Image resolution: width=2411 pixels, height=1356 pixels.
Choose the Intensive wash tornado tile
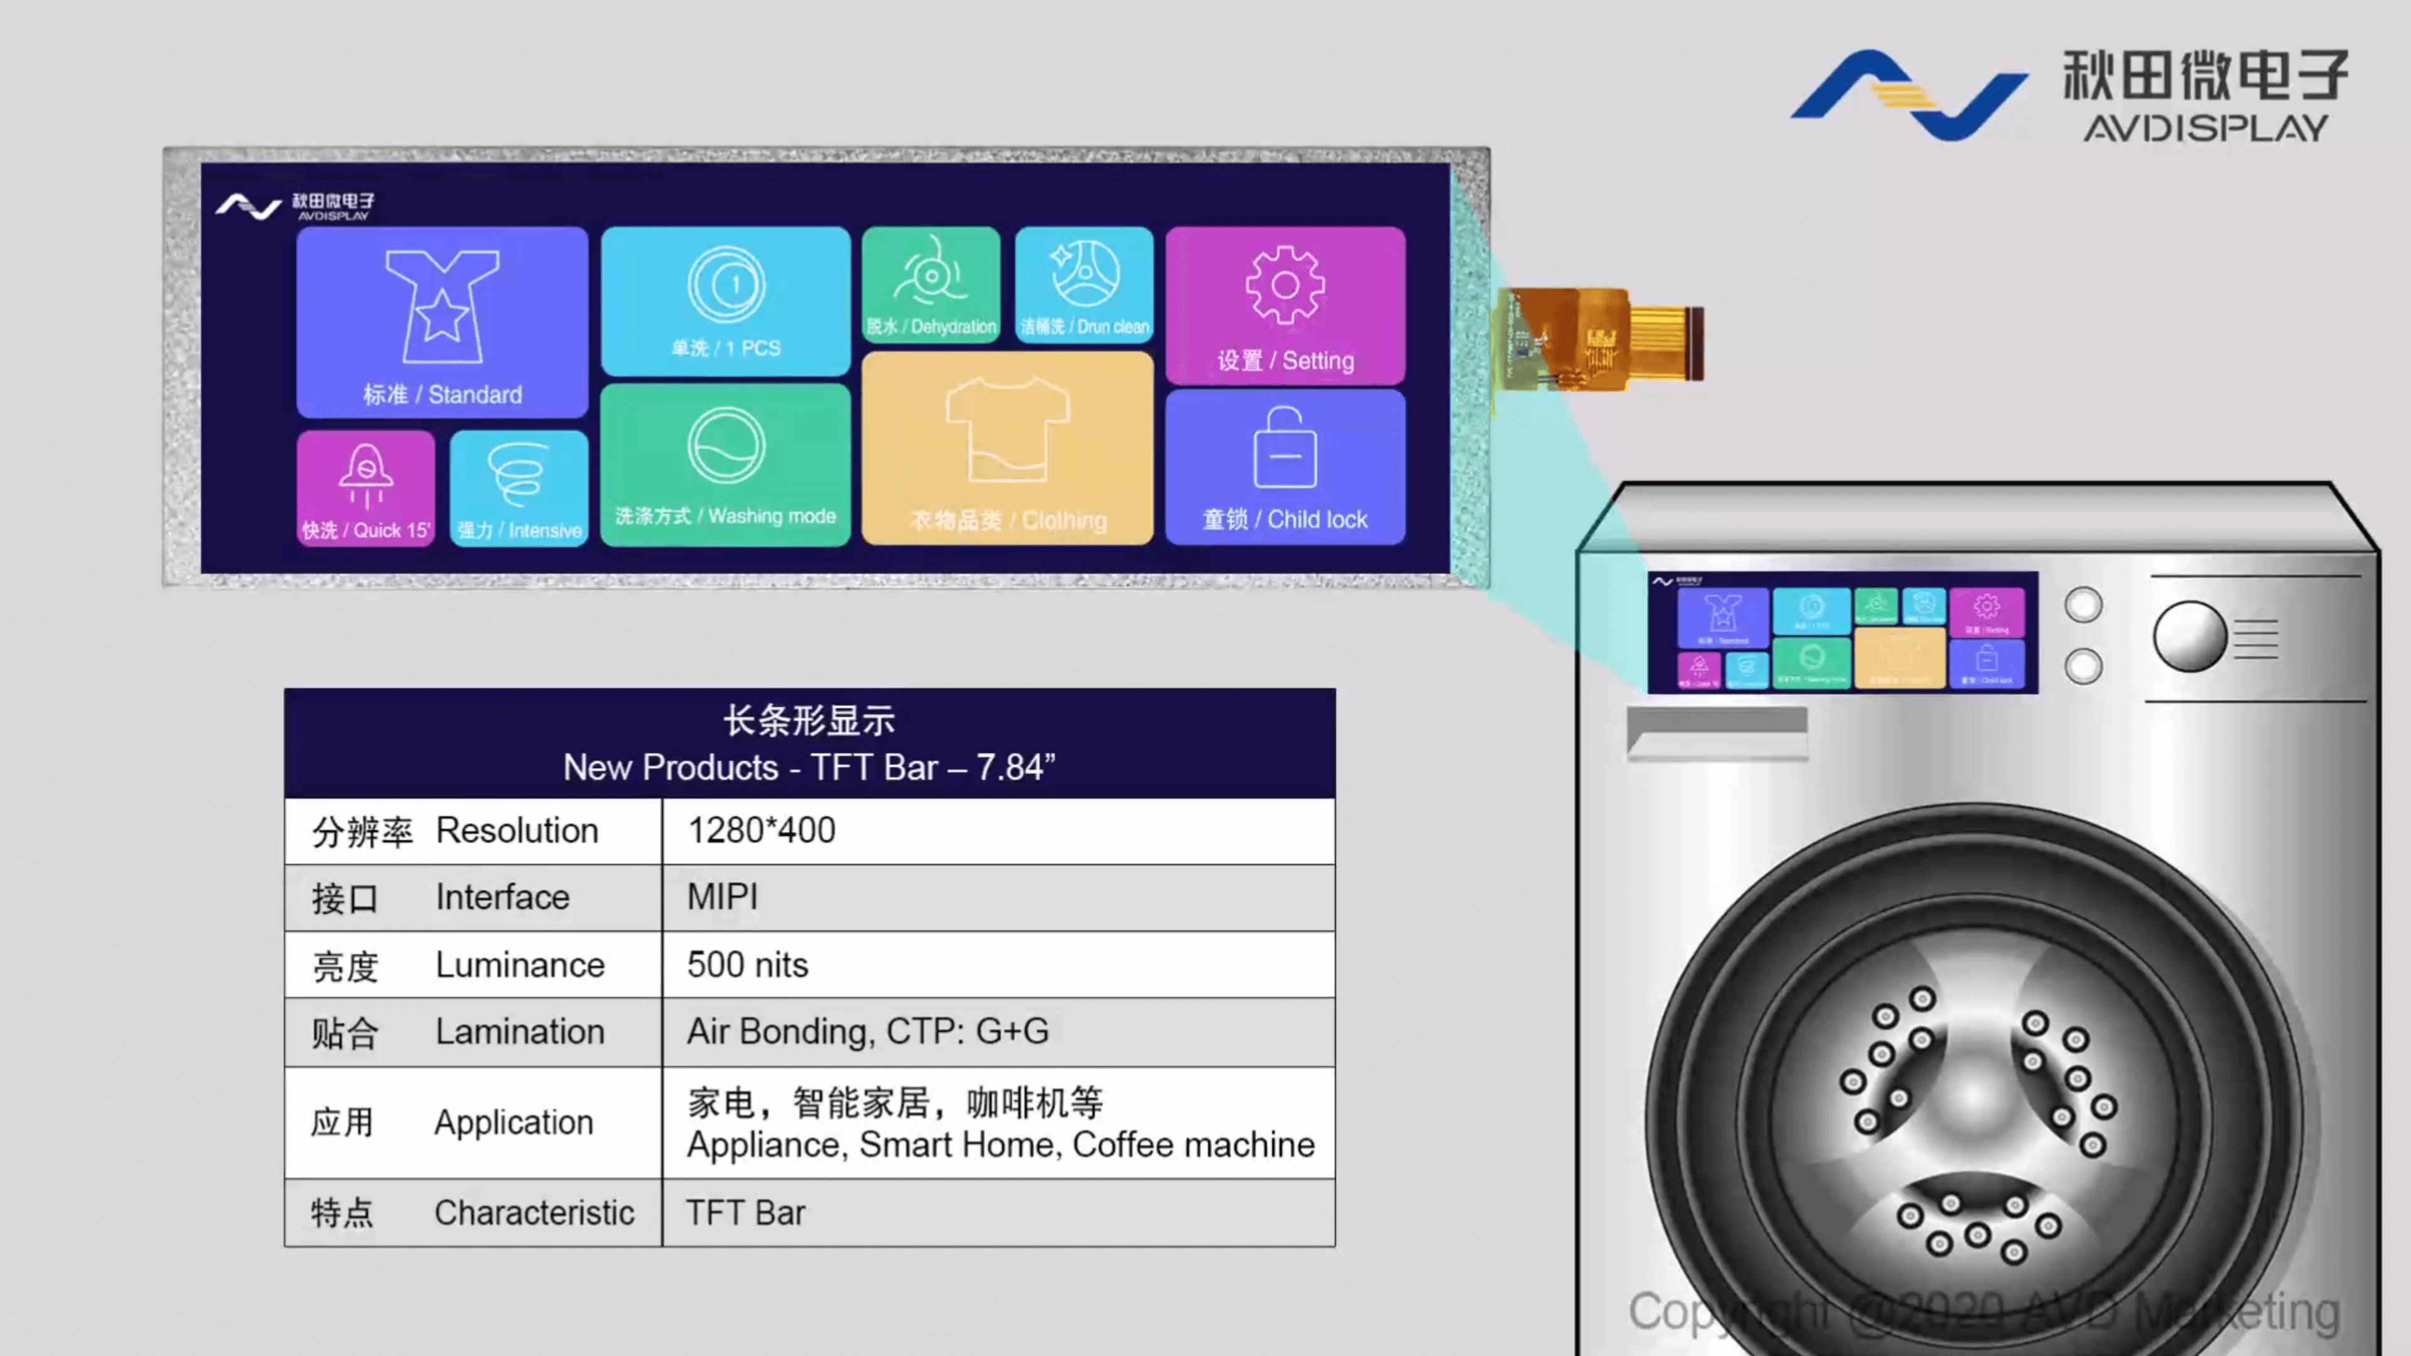point(519,488)
